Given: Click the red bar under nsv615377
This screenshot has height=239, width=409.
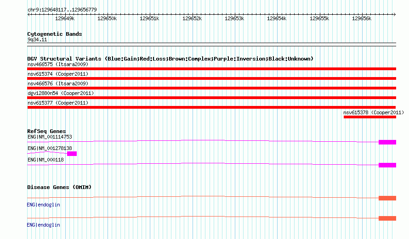Looking at the screenshot, I should click(211, 107).
